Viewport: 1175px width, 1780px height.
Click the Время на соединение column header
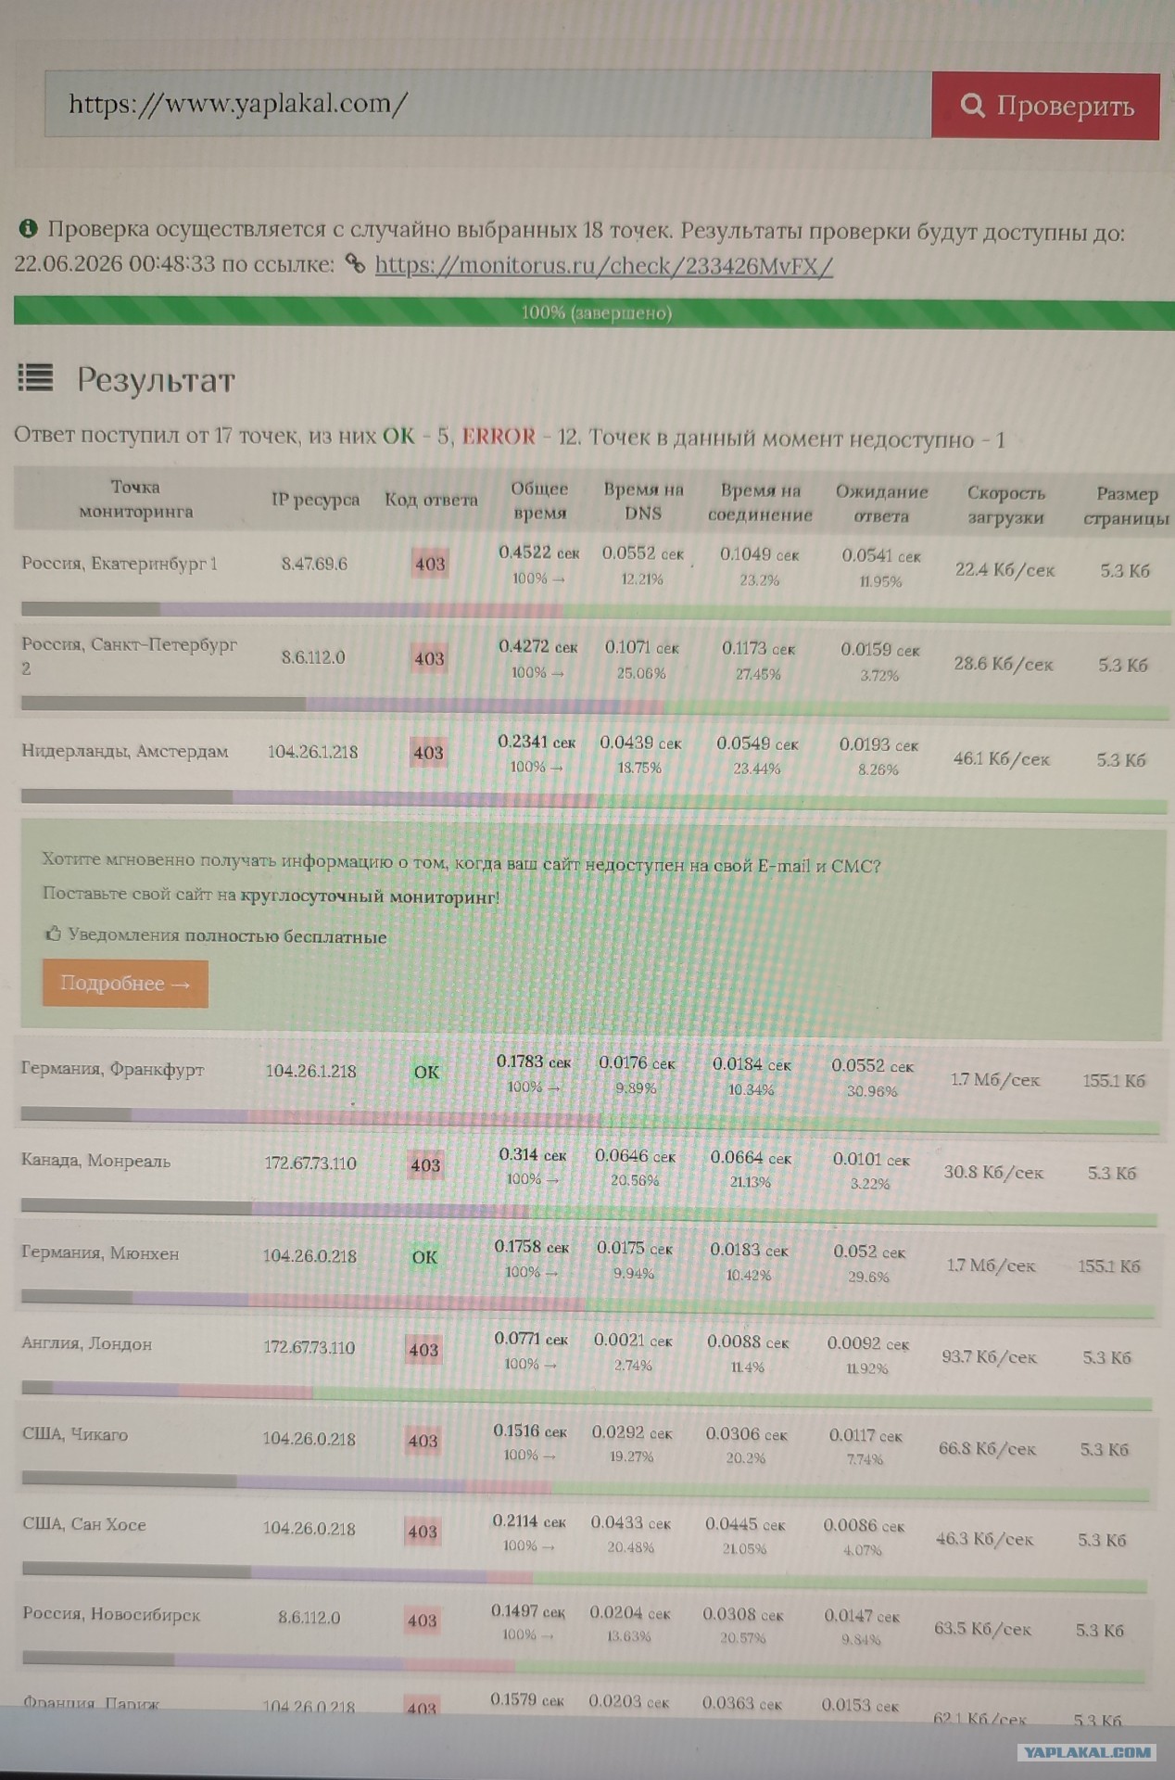(x=760, y=502)
